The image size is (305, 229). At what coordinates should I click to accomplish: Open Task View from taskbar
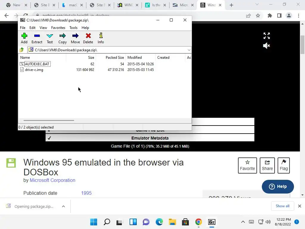[119, 222]
